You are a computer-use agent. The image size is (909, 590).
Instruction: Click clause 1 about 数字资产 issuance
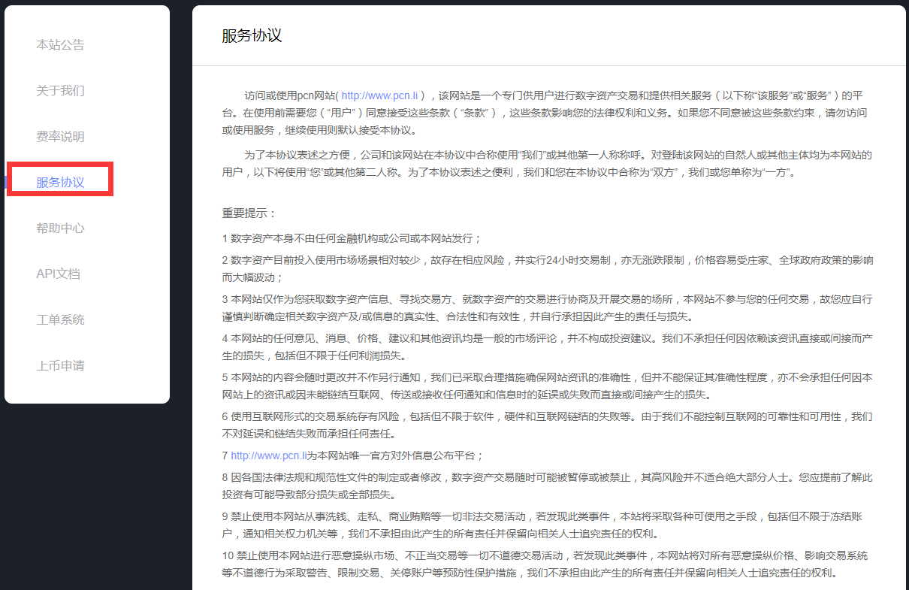[352, 238]
